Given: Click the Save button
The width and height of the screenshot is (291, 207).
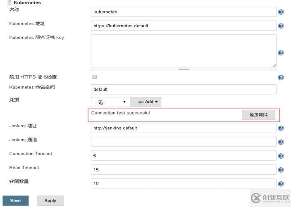Looking at the screenshot, I should point(16,200).
